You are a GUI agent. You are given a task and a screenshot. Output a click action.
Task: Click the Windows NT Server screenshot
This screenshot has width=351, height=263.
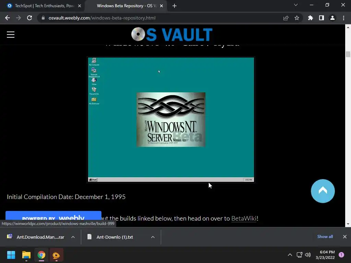(x=171, y=120)
